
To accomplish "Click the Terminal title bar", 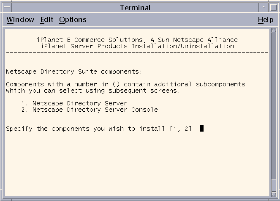I will pos(135,8).
